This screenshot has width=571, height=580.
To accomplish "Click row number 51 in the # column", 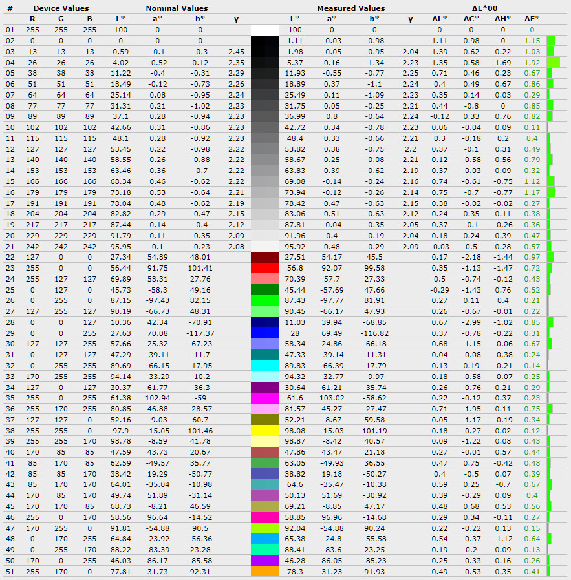I will [x=10, y=571].
